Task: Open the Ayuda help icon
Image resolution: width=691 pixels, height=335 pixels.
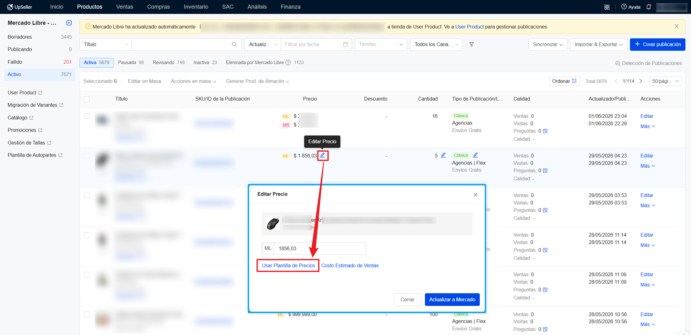Action: point(631,7)
